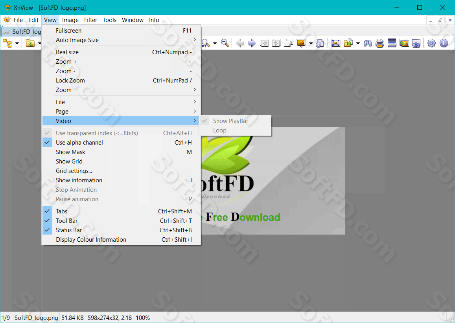455x323 pixels.
Task: Click the printer icon in toolbar
Action: 379,44
